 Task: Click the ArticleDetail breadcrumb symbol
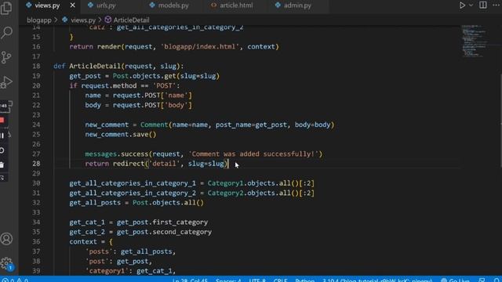131,20
